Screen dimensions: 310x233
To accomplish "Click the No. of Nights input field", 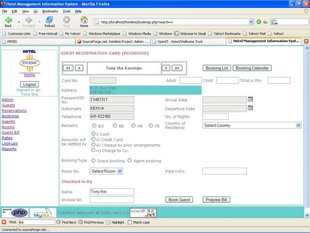I will tap(215, 116).
